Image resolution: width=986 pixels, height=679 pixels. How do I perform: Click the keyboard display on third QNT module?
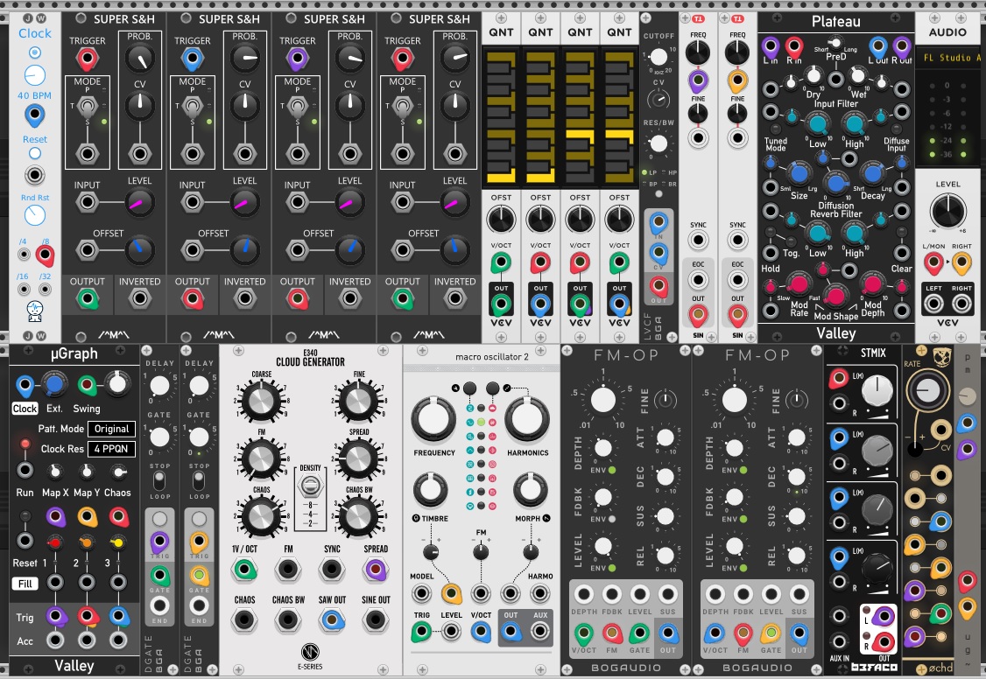tap(580, 116)
